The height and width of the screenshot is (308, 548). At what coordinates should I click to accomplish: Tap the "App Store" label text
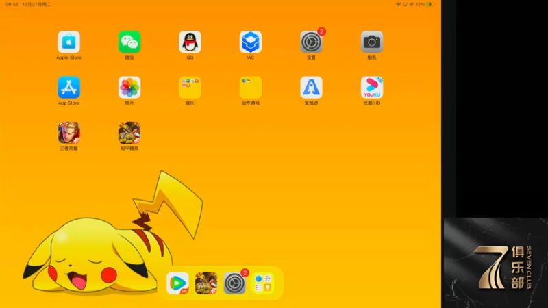pyautogui.click(x=69, y=103)
